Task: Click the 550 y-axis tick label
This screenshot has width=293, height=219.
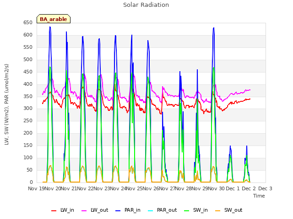Action: [x=28, y=47]
